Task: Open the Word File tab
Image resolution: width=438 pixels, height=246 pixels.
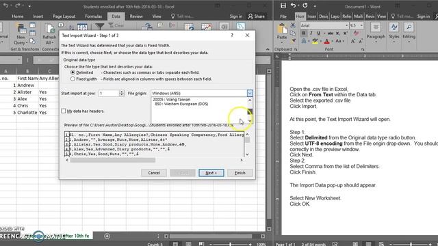Action: [283, 16]
